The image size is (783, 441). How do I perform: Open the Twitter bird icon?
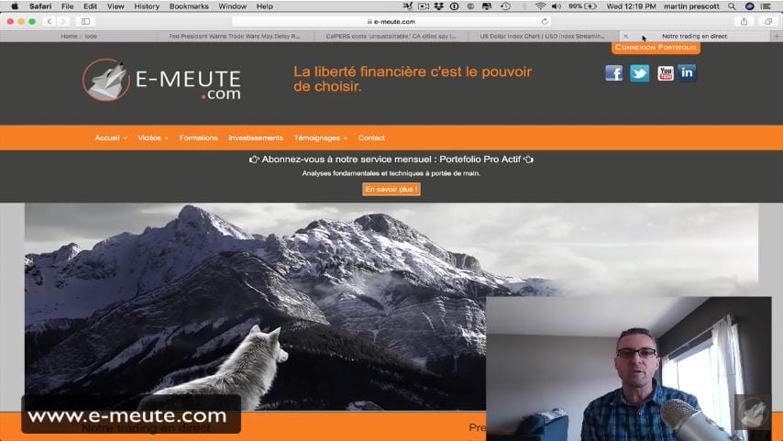click(x=639, y=73)
